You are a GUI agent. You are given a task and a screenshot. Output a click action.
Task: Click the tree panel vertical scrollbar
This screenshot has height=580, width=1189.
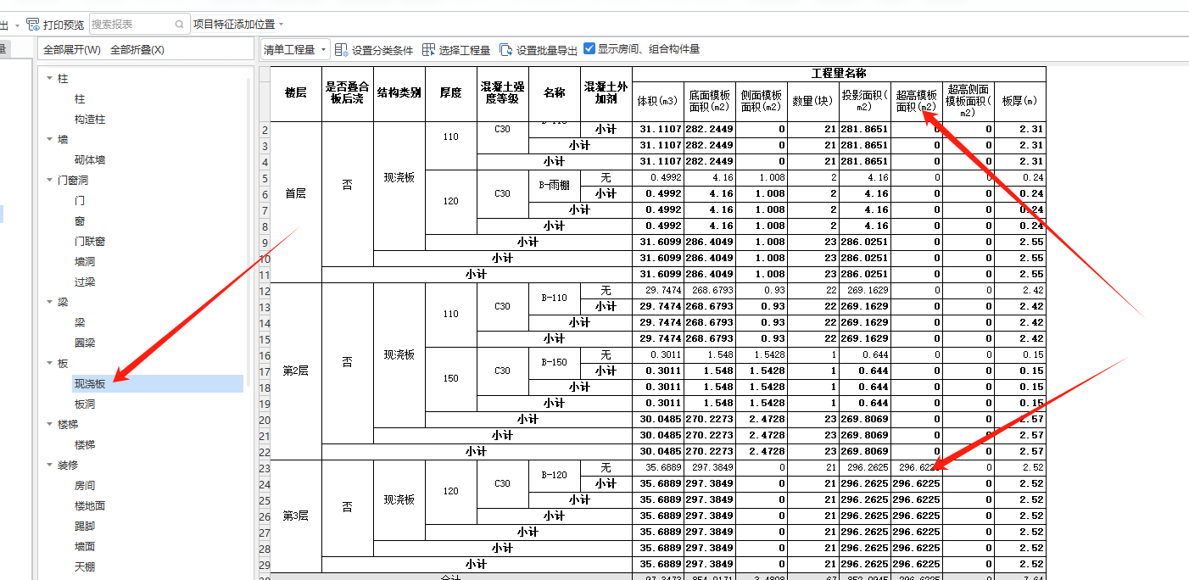tap(249, 233)
